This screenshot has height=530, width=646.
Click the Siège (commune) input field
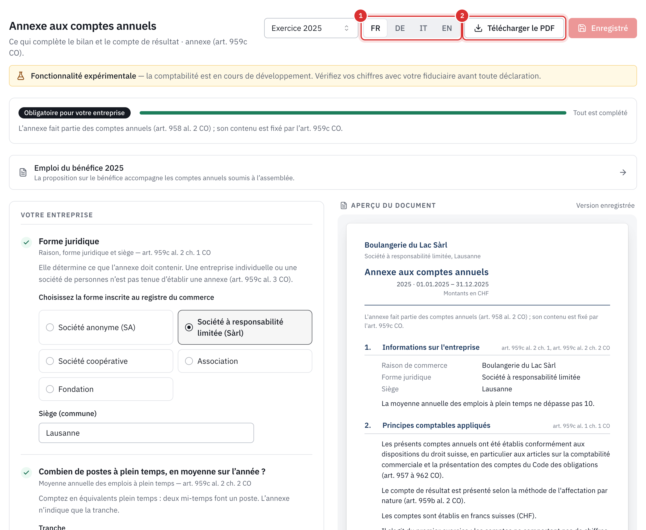(146, 433)
